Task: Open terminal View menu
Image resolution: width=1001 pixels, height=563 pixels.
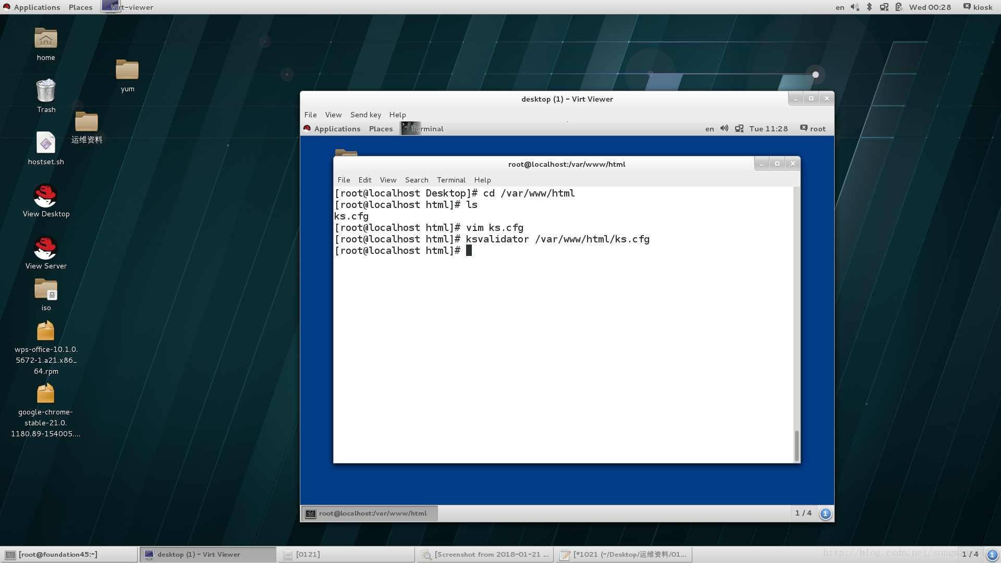Action: coord(388,180)
